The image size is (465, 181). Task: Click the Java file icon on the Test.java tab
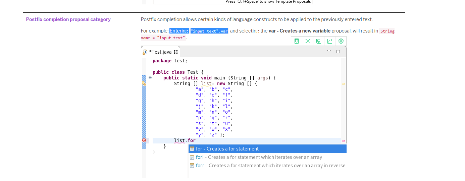point(145,52)
